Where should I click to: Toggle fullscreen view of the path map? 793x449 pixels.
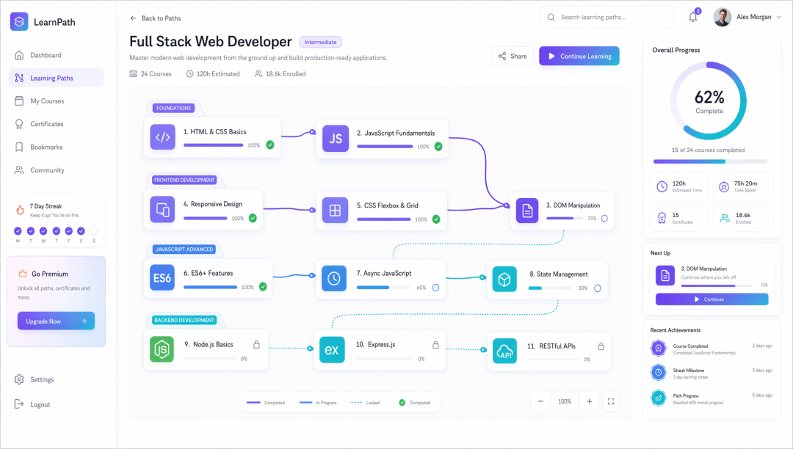pyautogui.click(x=610, y=401)
